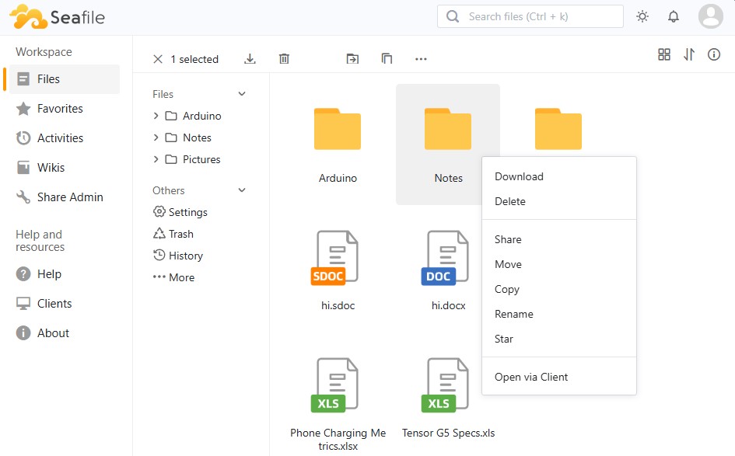Open notifications with the bell icon
This screenshot has height=456, width=735.
[674, 16]
